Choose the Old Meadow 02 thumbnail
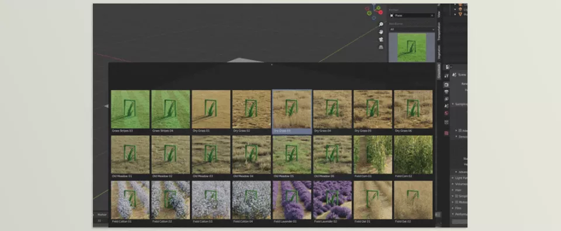The image size is (561, 231). 171,155
